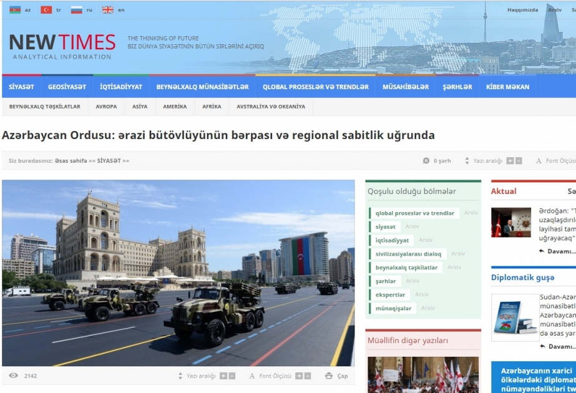Click the UK flag for English
576x393 pixels.
click(107, 10)
